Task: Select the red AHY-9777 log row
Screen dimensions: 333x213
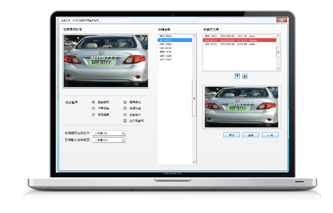Action: pos(240,40)
